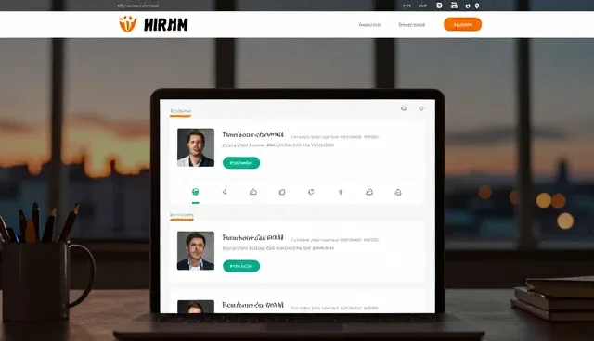Click the power-shaped icon in top dark bar

point(468,6)
